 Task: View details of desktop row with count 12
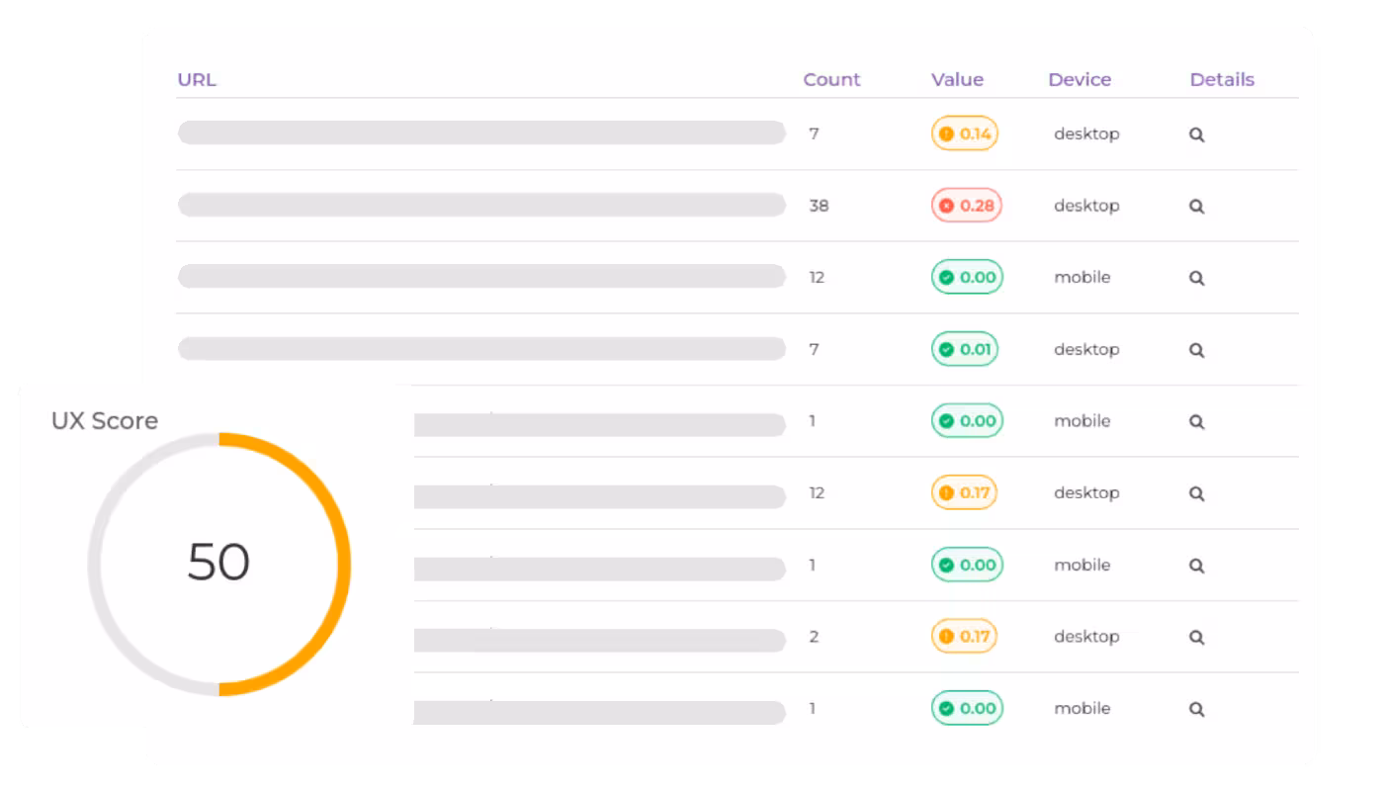1196,493
